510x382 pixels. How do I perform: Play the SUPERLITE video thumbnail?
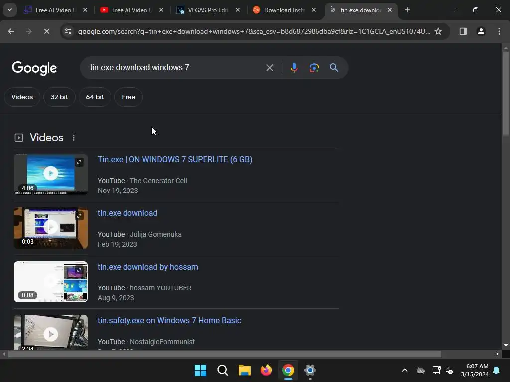click(51, 173)
